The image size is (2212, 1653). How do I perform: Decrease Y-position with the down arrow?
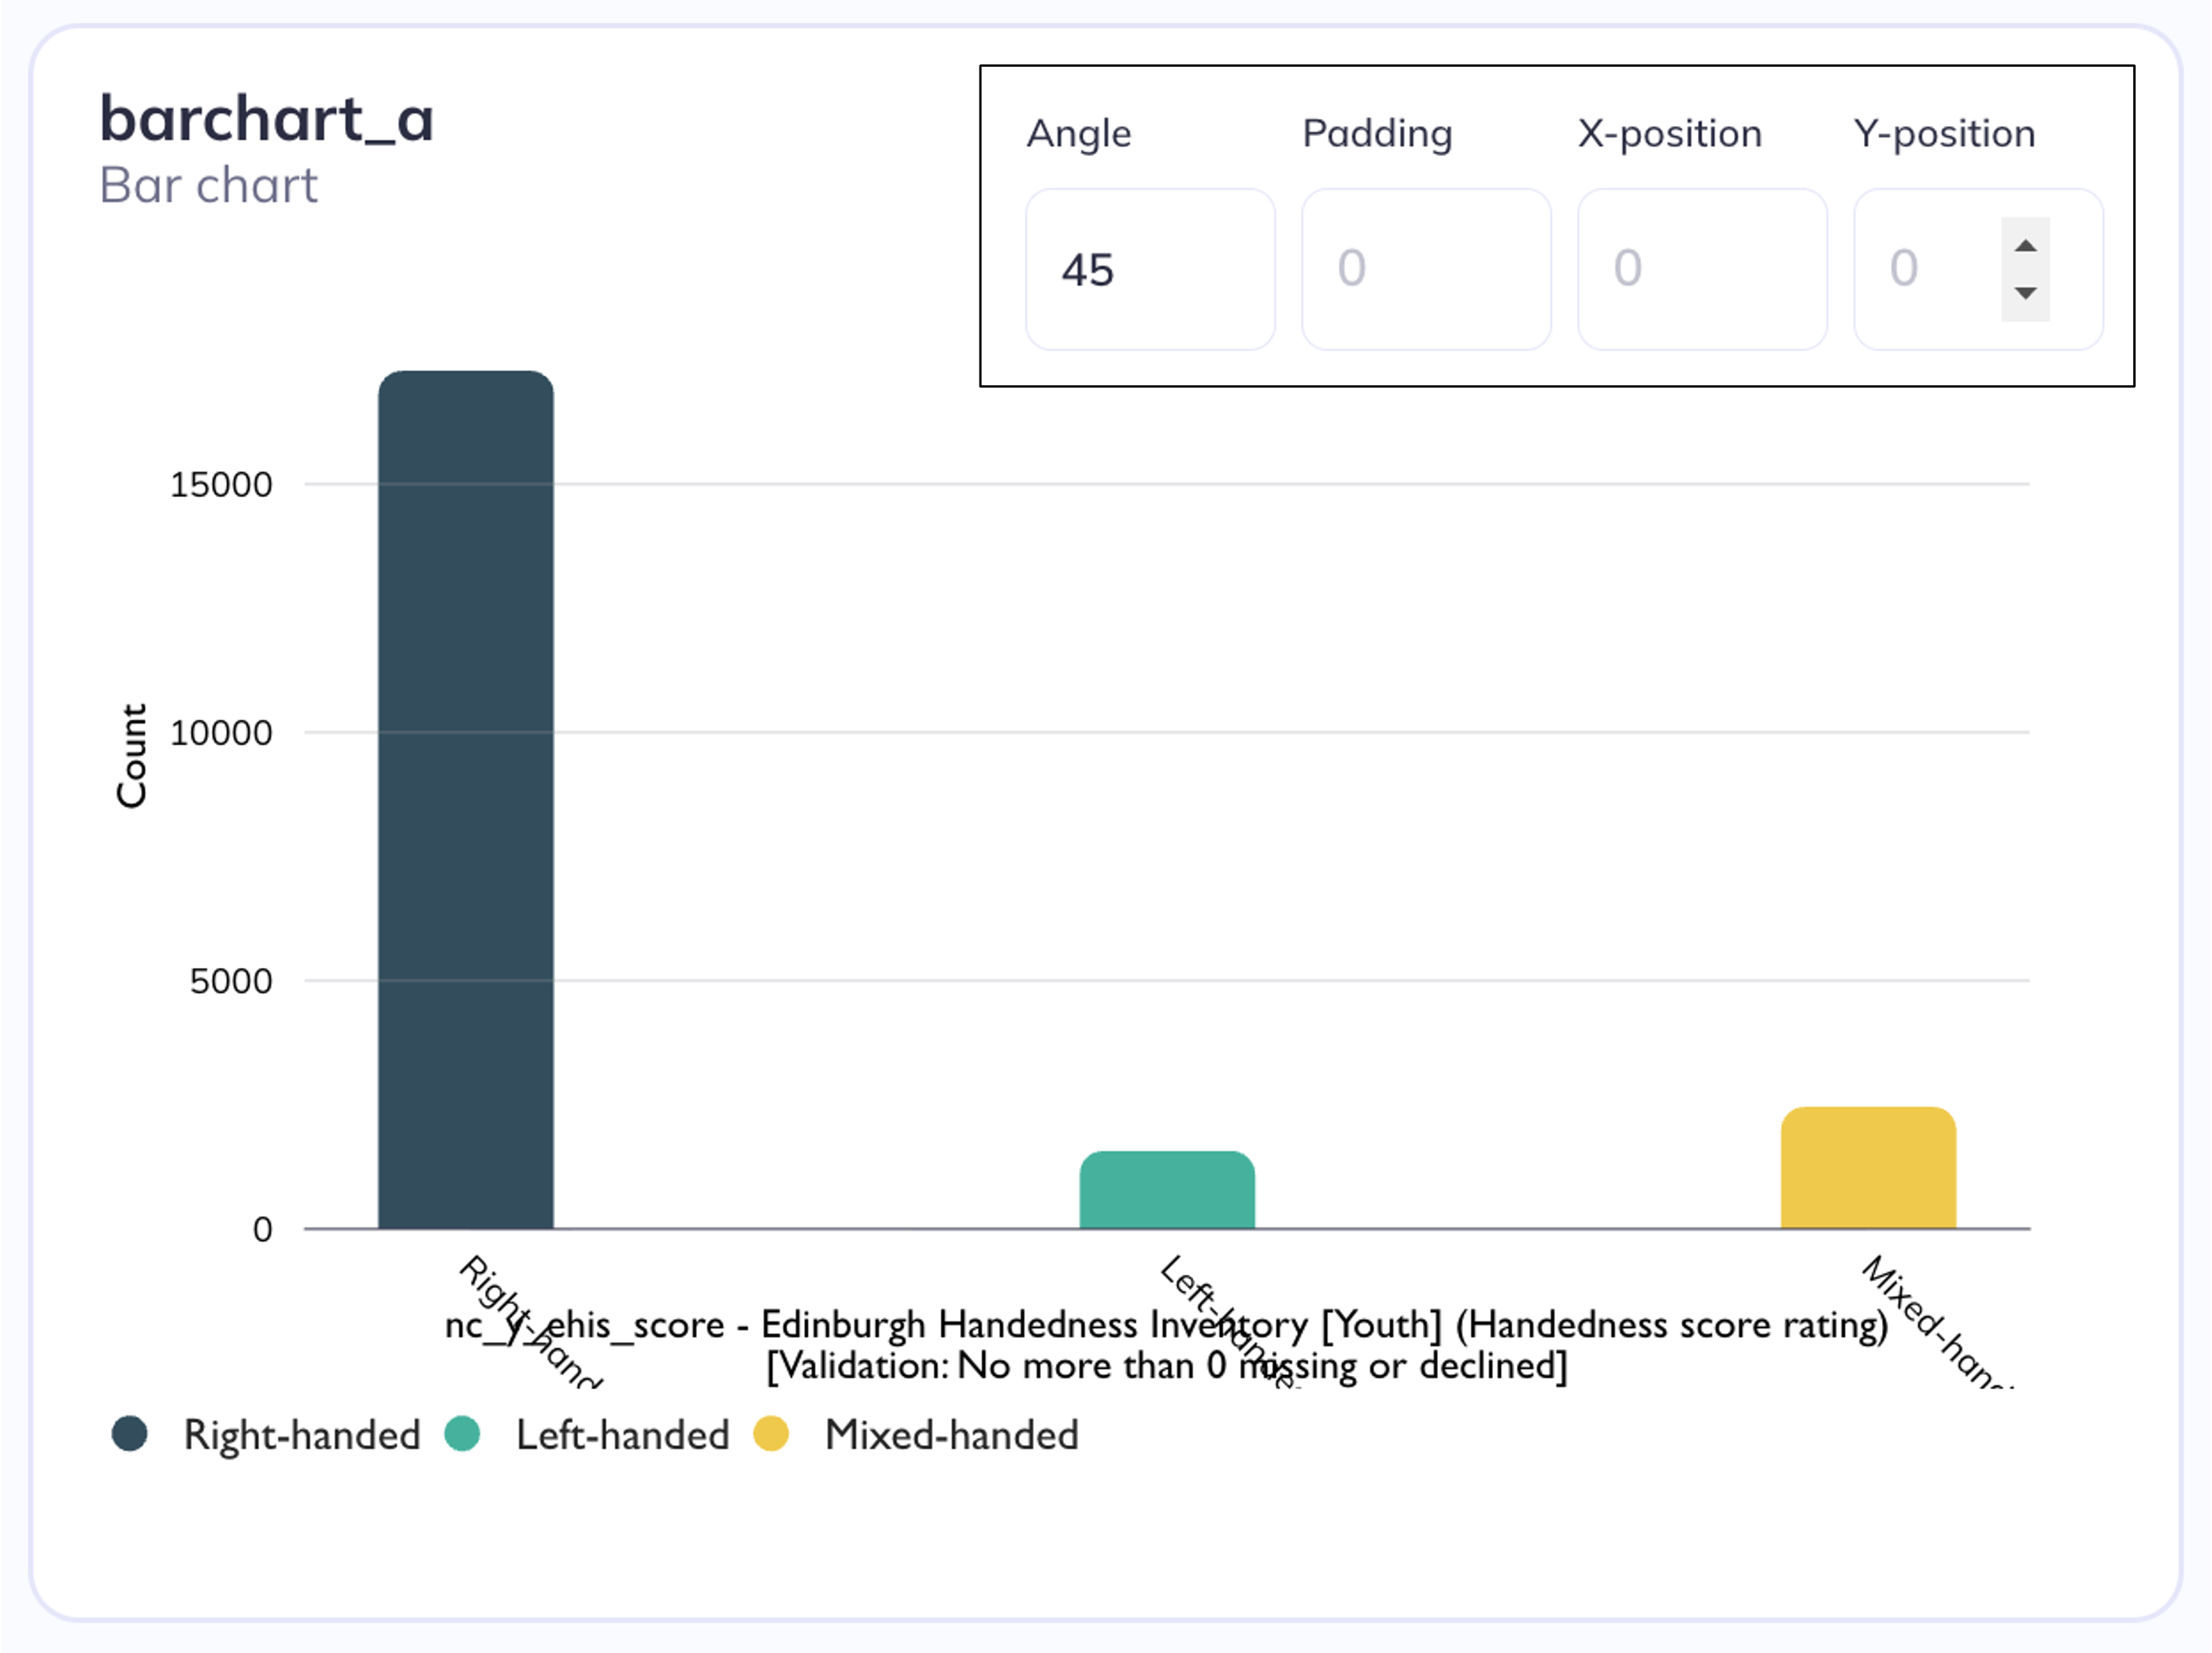coord(2025,294)
